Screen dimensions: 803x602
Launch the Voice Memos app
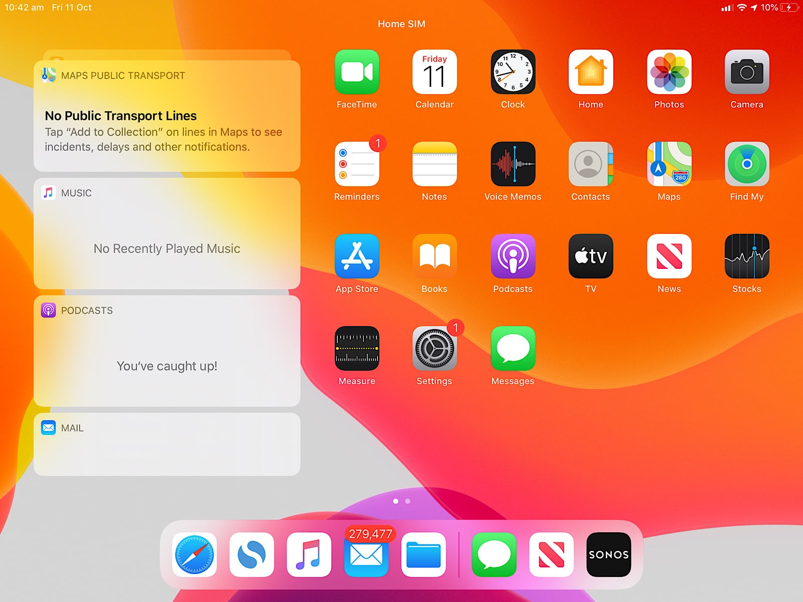(512, 164)
